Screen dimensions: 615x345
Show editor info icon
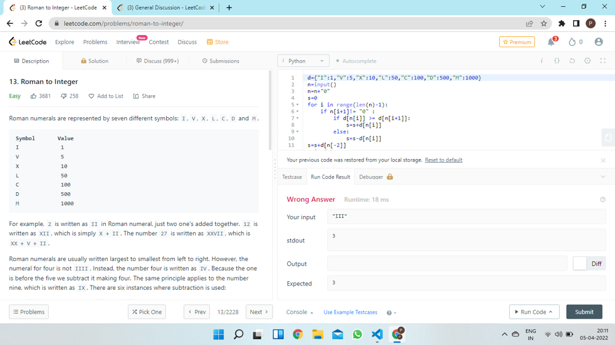point(542,61)
